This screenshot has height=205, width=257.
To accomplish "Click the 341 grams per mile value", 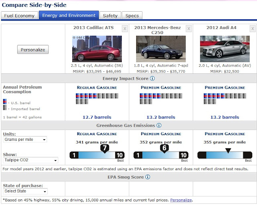I will click(97, 142).
